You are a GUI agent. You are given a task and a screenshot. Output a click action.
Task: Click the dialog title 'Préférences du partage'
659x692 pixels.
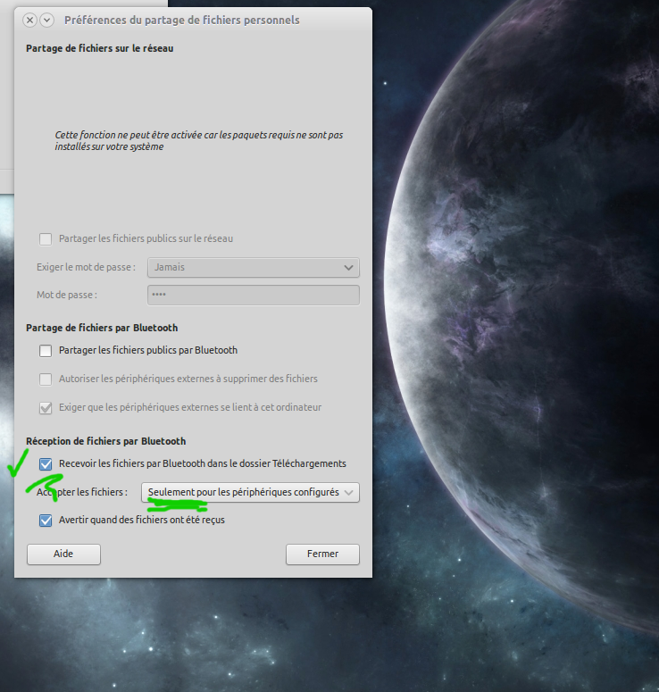coord(182,21)
